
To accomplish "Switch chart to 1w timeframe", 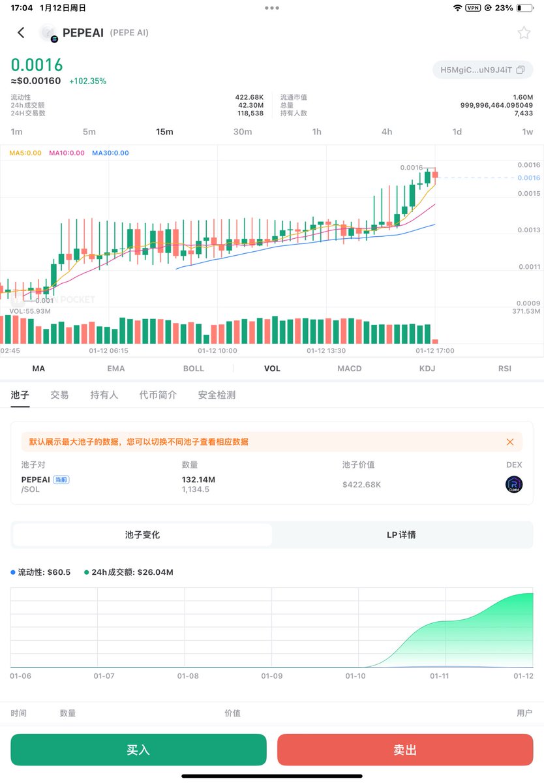I will coord(527,132).
